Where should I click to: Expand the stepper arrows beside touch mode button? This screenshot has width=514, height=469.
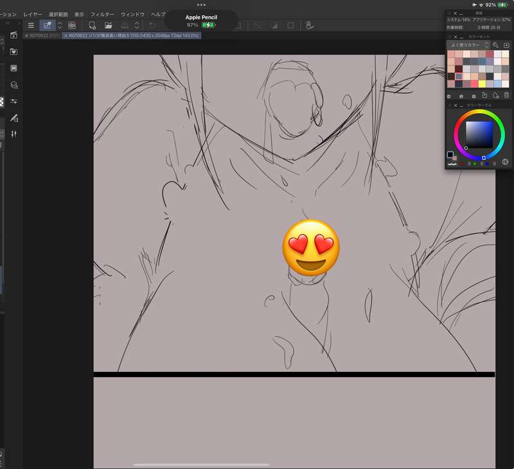pyautogui.click(x=60, y=25)
